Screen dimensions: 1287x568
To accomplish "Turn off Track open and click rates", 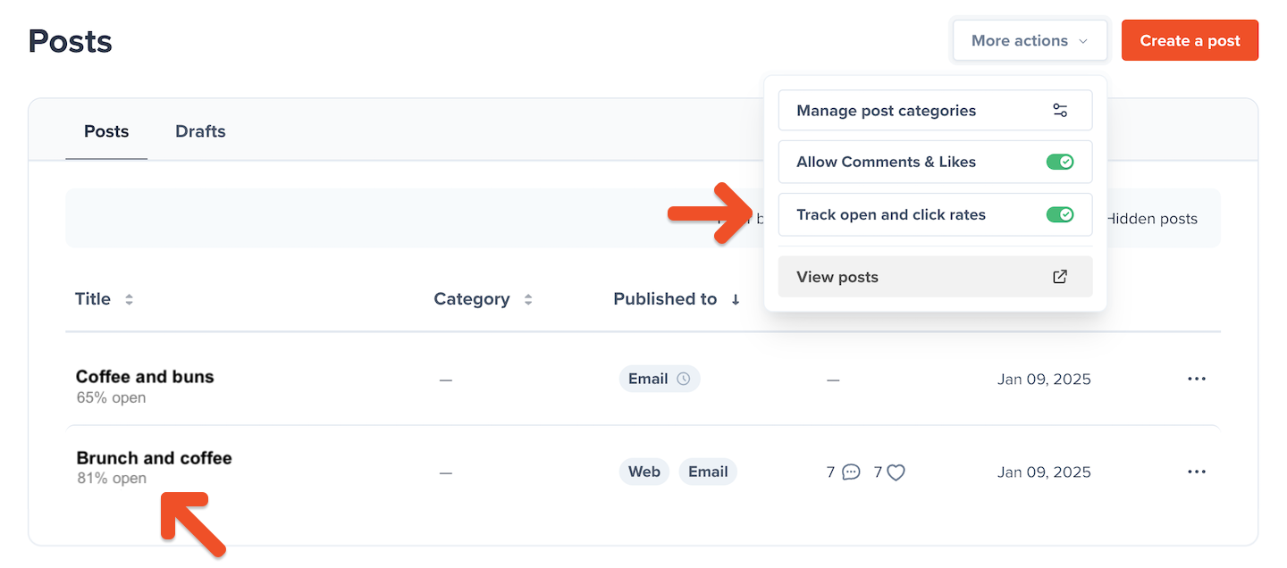I will point(1062,214).
